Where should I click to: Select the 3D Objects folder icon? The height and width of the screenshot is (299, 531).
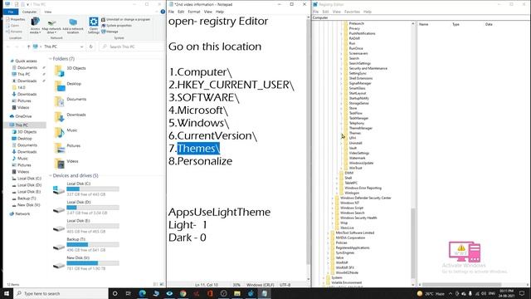pos(59,71)
